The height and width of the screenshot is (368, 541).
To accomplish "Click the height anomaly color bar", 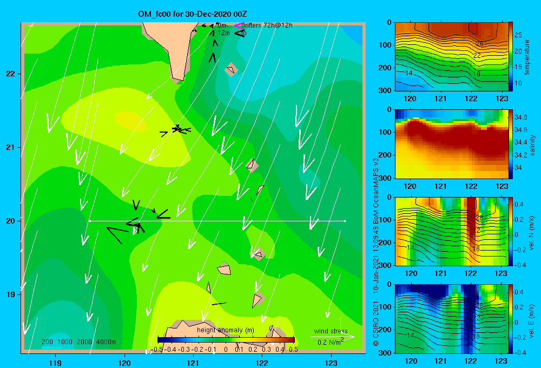I will pos(226,340).
